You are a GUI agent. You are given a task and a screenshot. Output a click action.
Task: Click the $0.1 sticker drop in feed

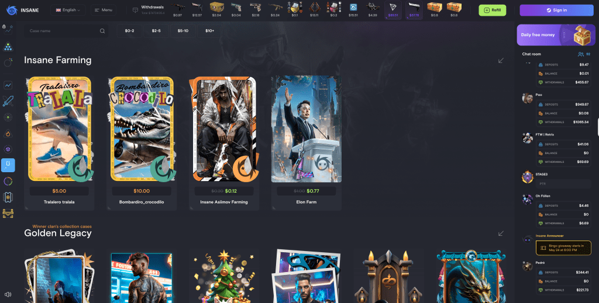pos(295,10)
